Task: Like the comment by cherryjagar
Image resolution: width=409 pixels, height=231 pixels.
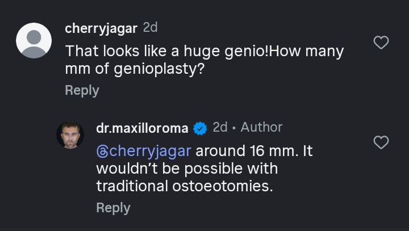Action: click(x=381, y=42)
